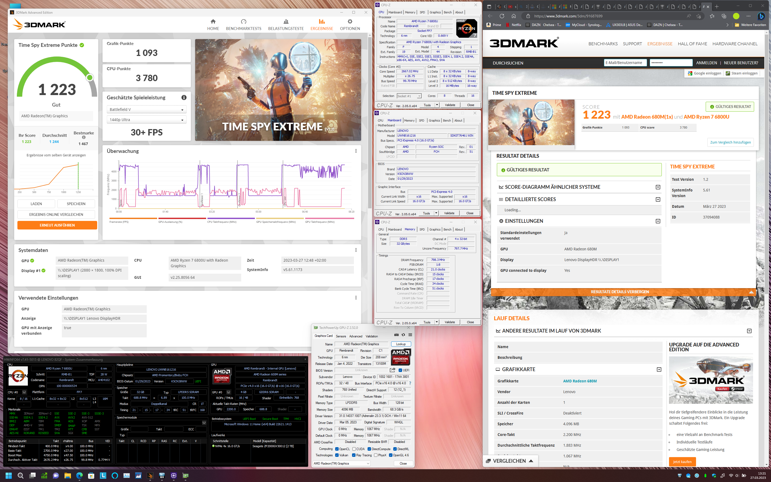Open the GPU-Z hamburger menu
This screenshot has height=482, width=771.
tap(410, 335)
